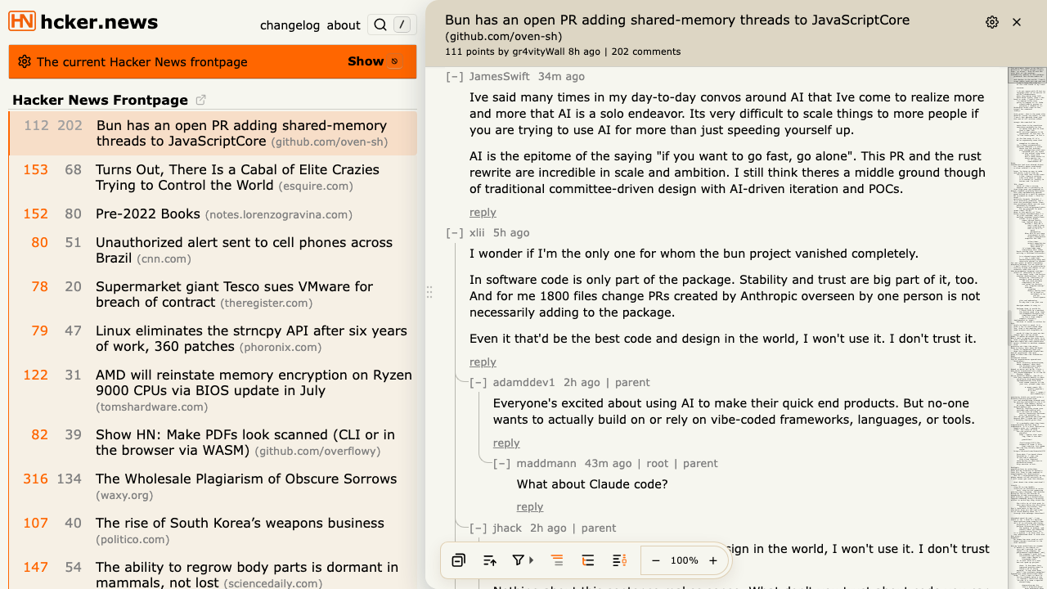Open frontpage settings gear in orange bar
The width and height of the screenshot is (1047, 589).
pyautogui.click(x=24, y=61)
